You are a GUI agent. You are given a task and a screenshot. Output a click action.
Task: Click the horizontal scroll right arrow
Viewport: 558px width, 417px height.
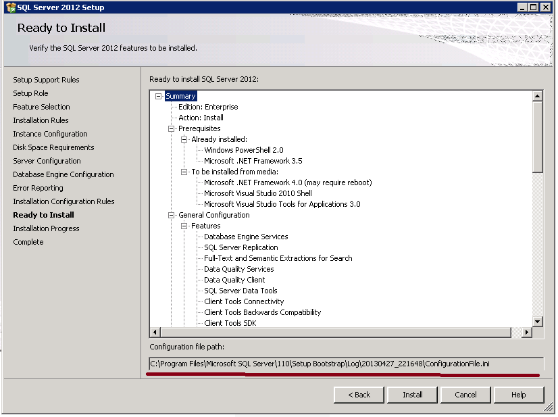(x=527, y=333)
